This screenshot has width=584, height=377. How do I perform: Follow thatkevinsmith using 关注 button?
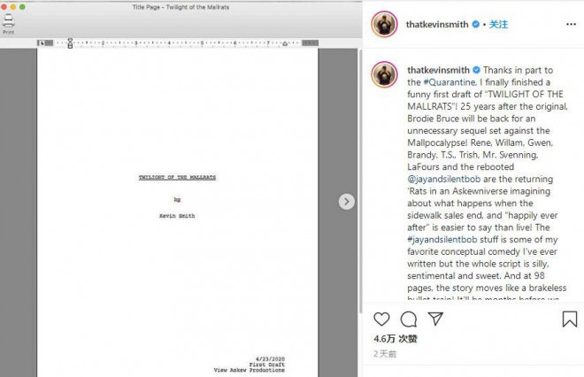tap(498, 25)
